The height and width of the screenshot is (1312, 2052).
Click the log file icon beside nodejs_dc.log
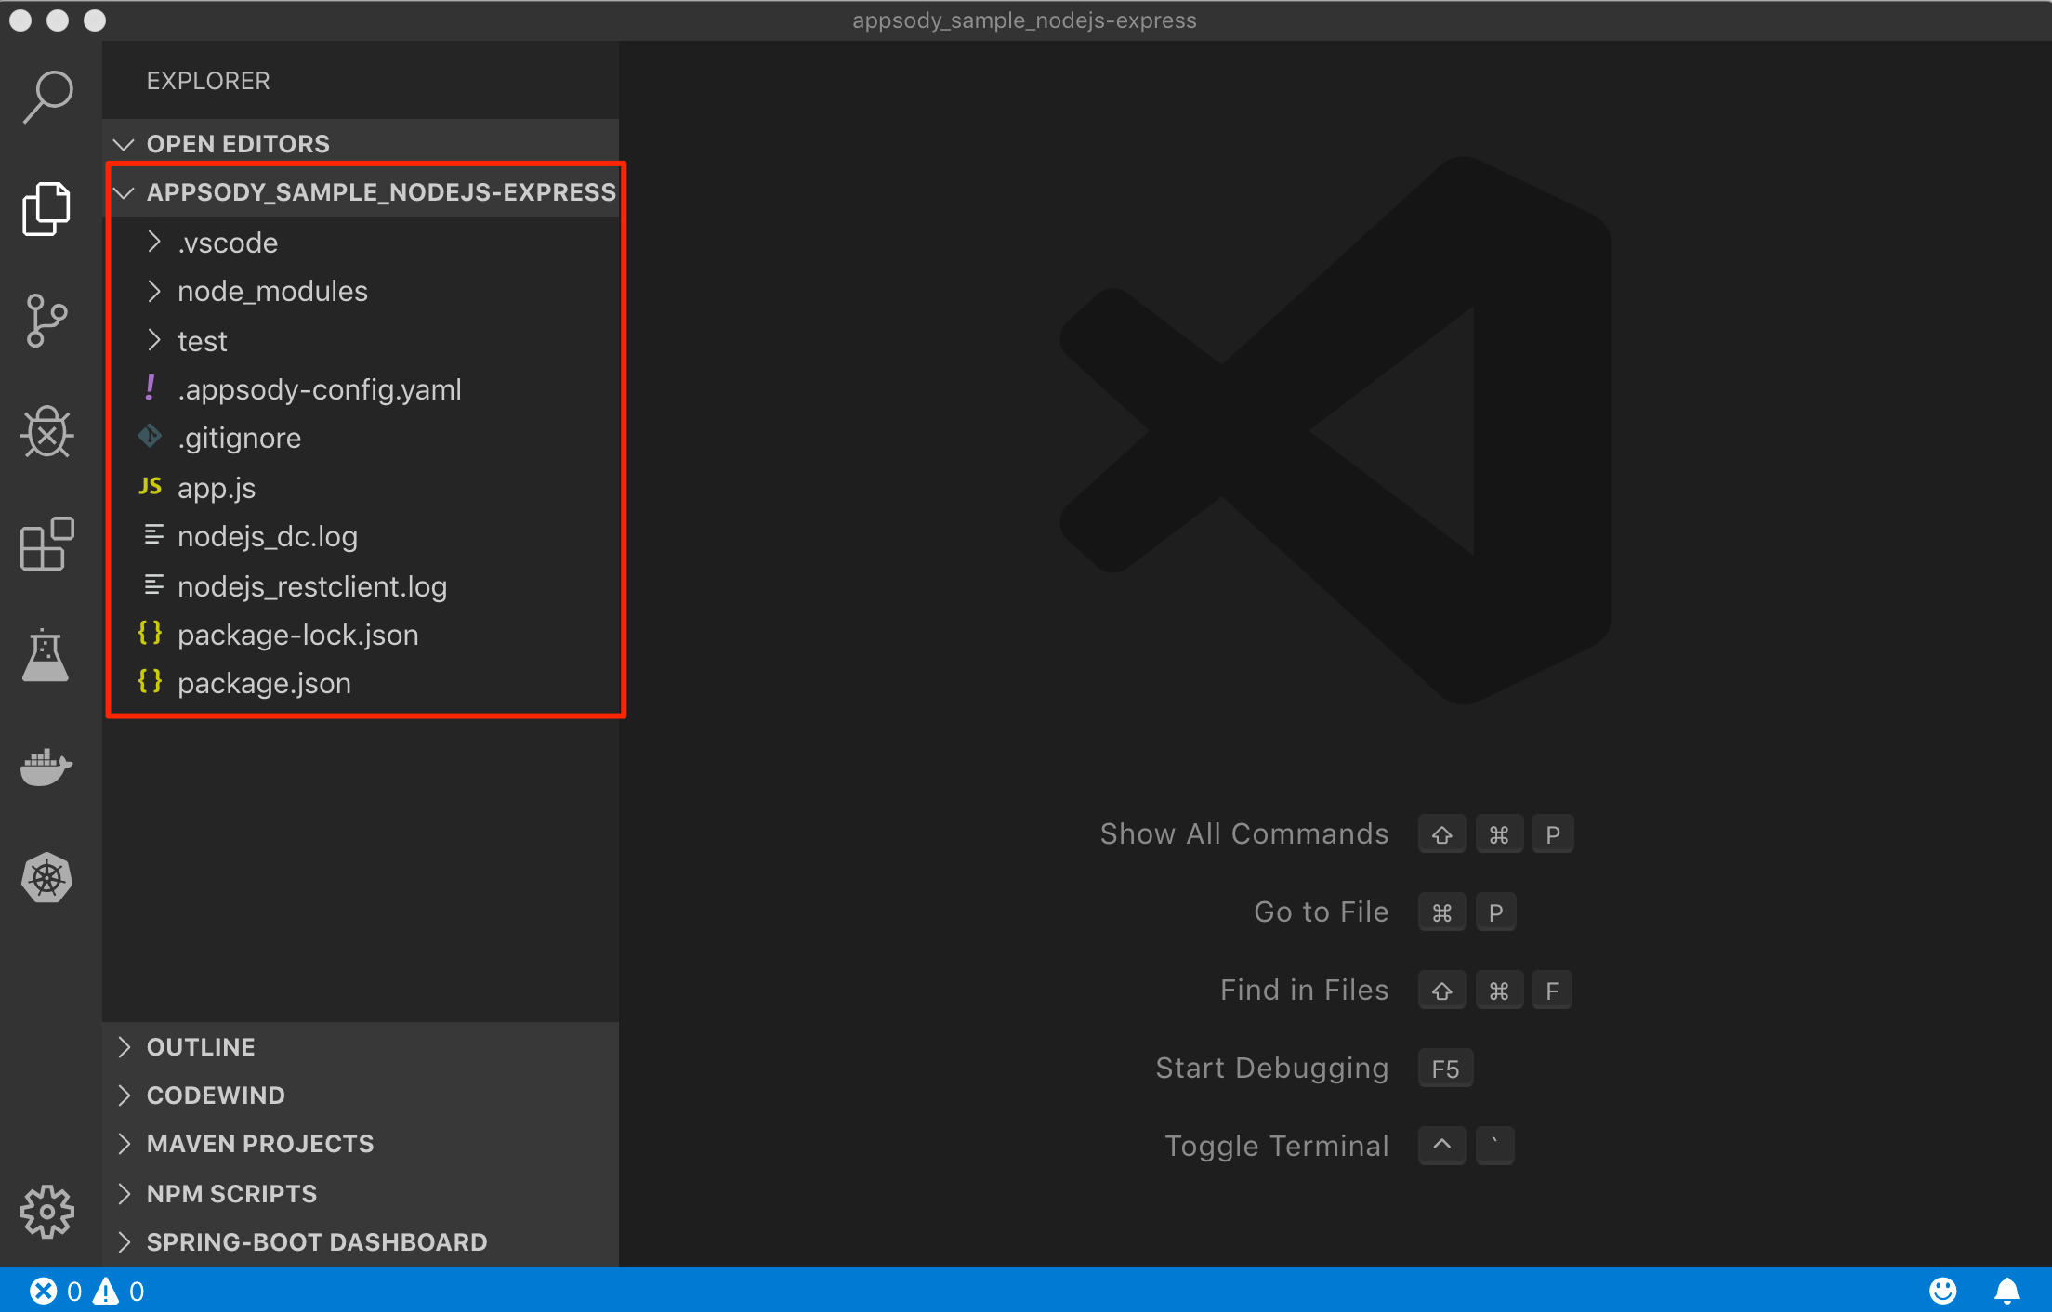pyautogui.click(x=153, y=535)
